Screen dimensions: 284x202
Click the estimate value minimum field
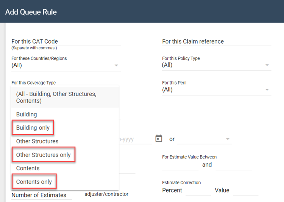(180, 165)
